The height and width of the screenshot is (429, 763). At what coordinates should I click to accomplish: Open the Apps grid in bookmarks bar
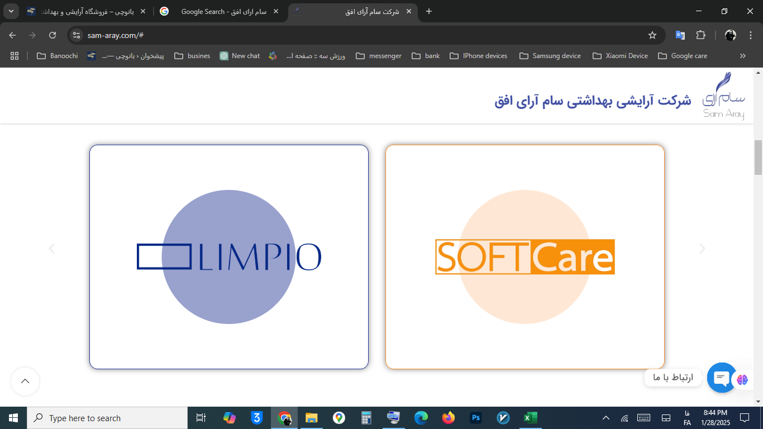tap(15, 56)
